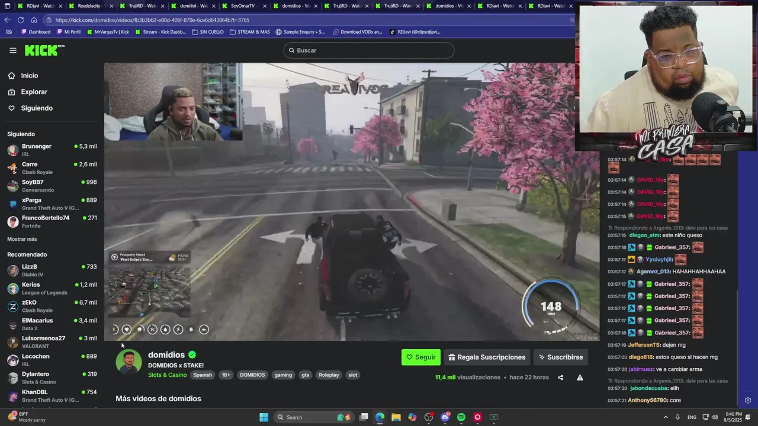Click the Spanish tag

point(203,375)
